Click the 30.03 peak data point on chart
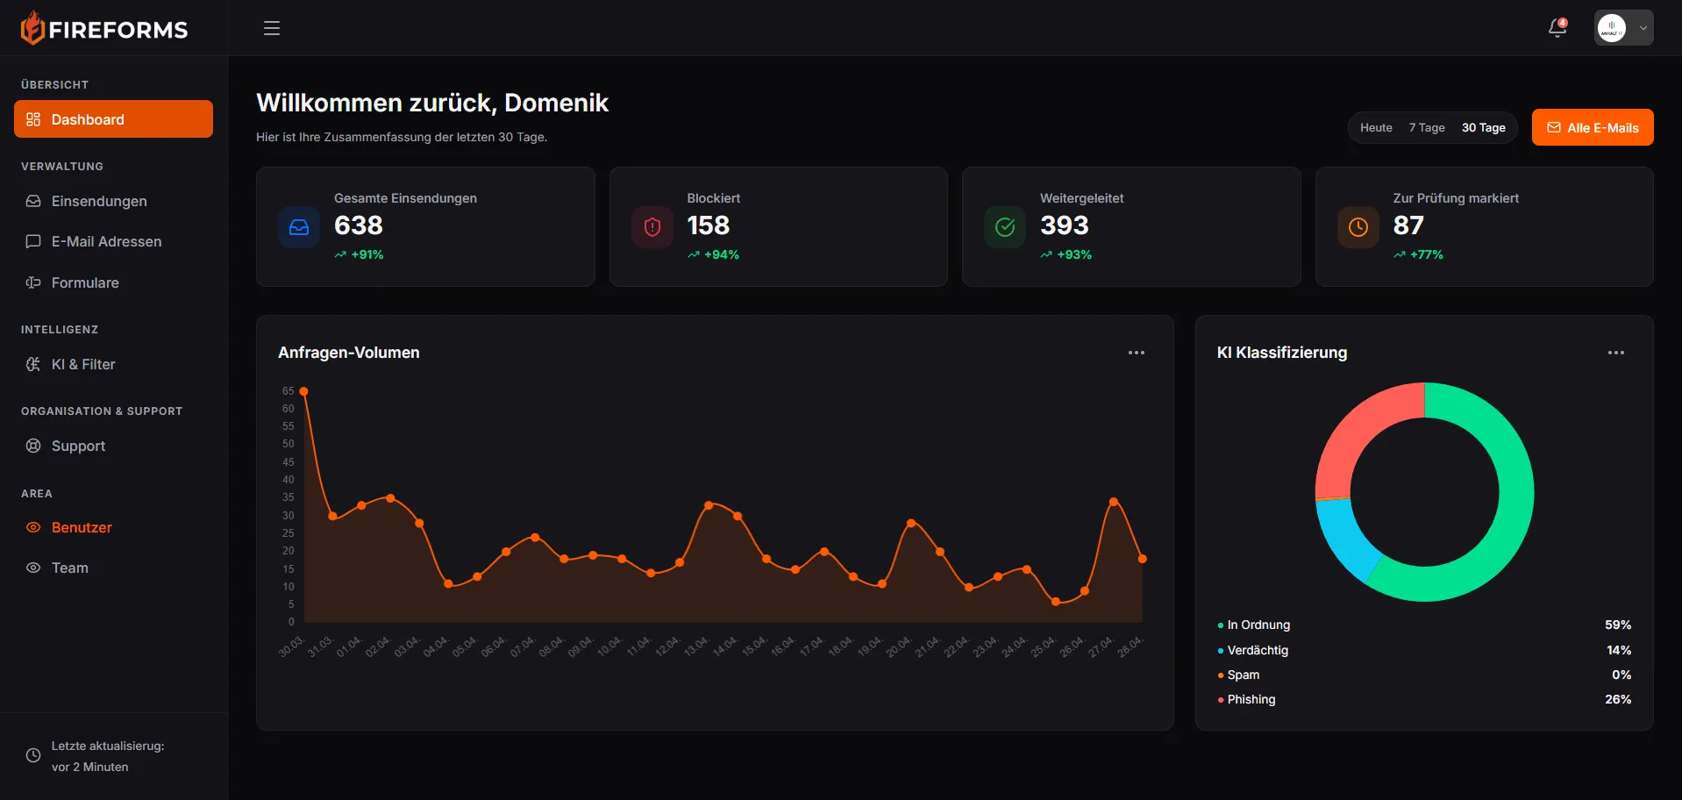 (x=303, y=391)
